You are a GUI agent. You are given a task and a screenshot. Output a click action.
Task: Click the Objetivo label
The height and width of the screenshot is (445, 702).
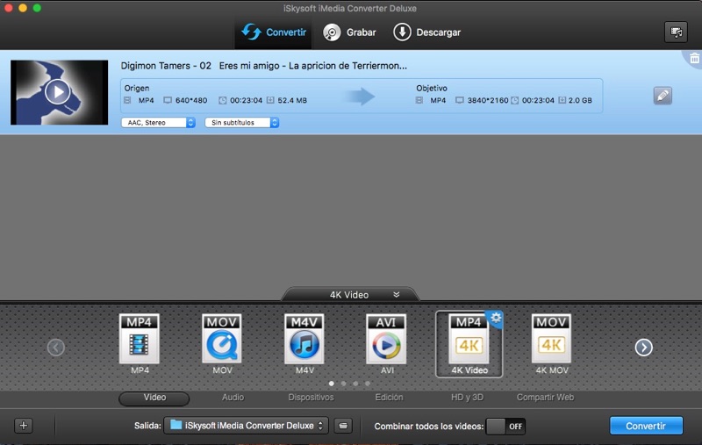(432, 88)
